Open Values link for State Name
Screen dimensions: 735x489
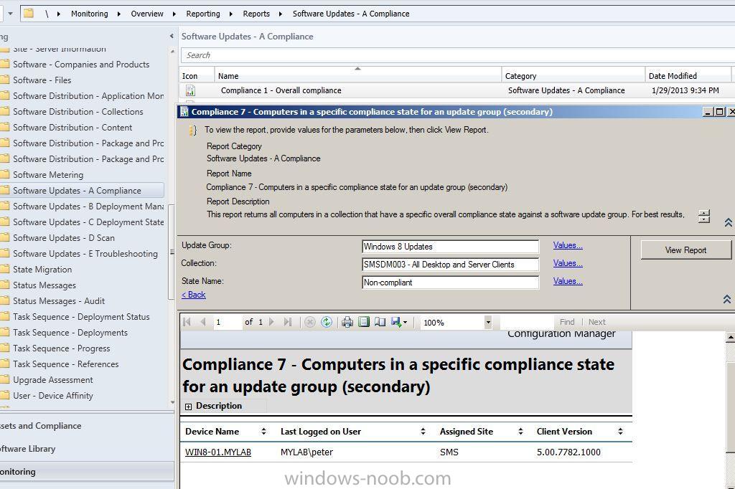[x=568, y=281]
